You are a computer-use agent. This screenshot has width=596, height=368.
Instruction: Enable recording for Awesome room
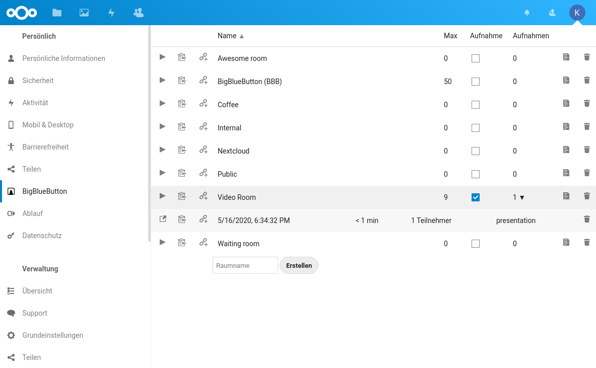click(476, 58)
